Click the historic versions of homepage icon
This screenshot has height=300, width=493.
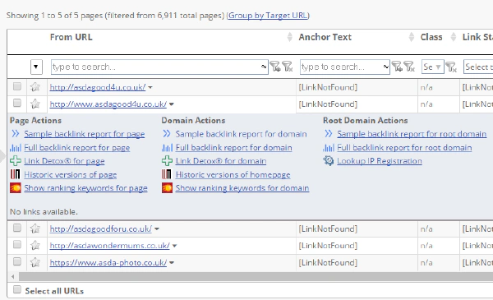(x=167, y=174)
